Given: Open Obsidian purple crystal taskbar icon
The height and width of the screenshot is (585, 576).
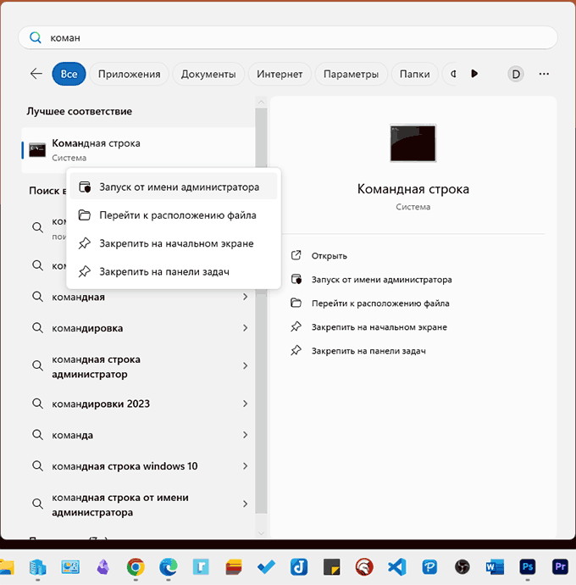Looking at the screenshot, I should 102,567.
